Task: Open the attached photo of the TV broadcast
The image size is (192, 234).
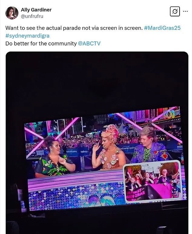Action: coord(97,143)
